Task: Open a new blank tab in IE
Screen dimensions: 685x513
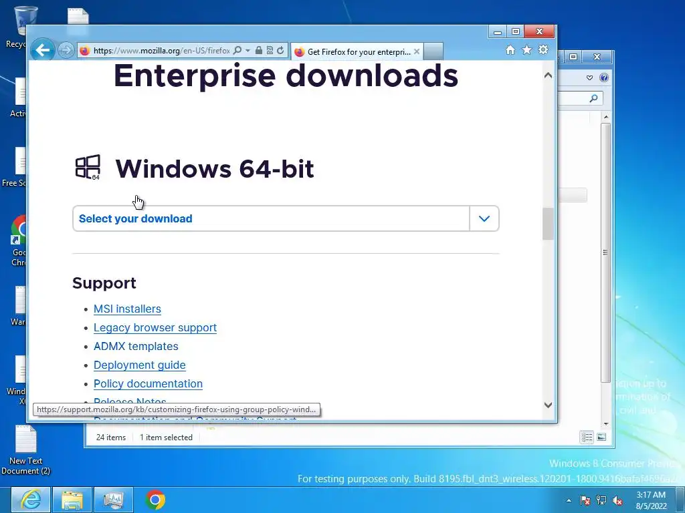Action: coord(433,51)
